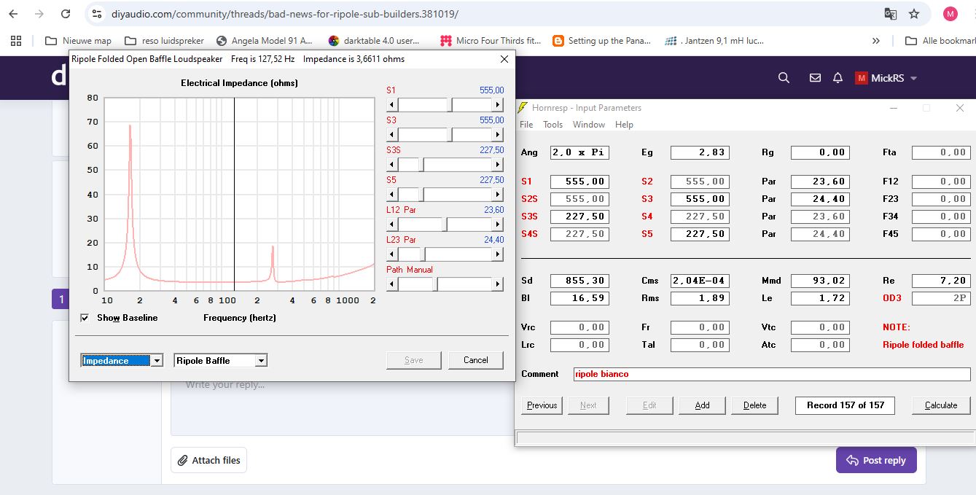Image resolution: width=976 pixels, height=495 pixels.
Task: Open Micro Four Thirds bookmark
Action: [491, 41]
